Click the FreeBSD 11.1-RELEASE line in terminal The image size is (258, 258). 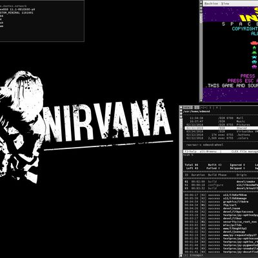17,10
